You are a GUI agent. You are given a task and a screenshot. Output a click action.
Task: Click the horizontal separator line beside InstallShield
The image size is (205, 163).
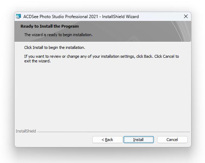[x=114, y=132]
